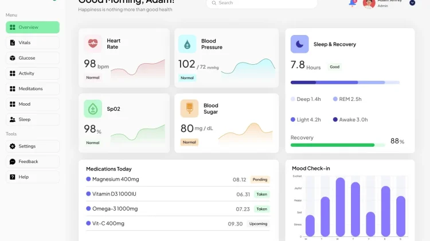Click the Awake 3.0h legend dot

(x=335, y=120)
